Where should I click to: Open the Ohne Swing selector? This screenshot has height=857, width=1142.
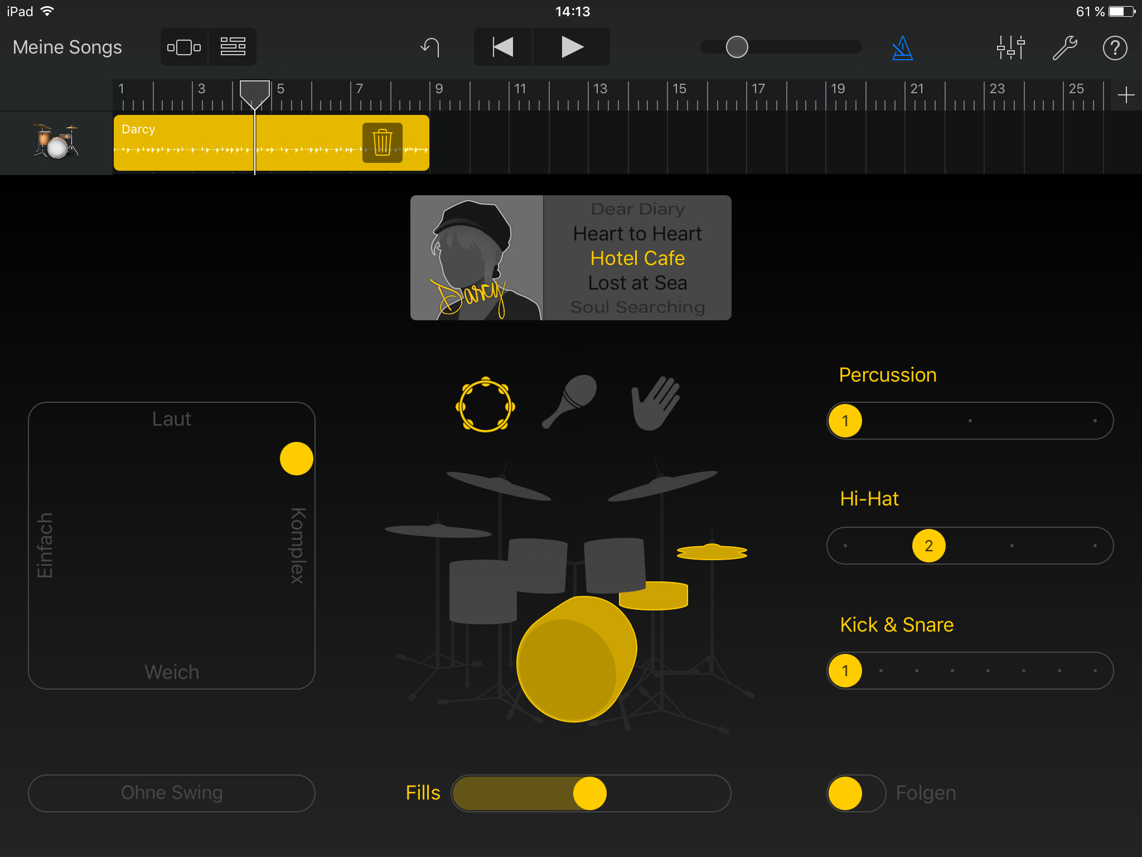pos(172,793)
